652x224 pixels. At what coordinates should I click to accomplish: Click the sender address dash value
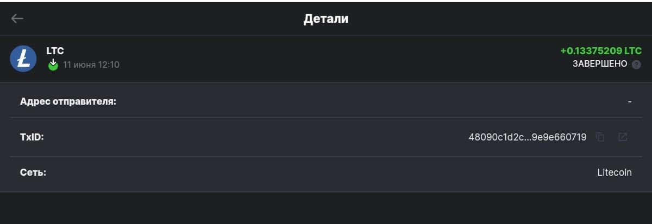pos(630,101)
